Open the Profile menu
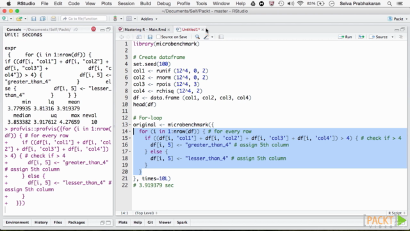The image size is (410, 231). tap(183, 4)
